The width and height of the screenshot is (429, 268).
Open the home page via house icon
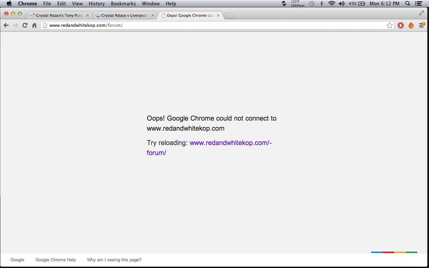[34, 25]
